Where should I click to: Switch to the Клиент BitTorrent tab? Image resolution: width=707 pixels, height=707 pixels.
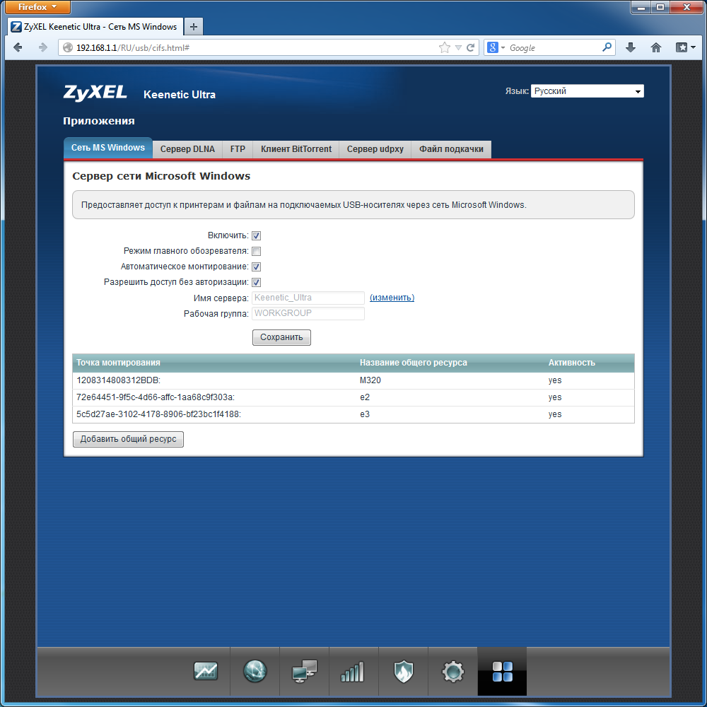pos(296,149)
